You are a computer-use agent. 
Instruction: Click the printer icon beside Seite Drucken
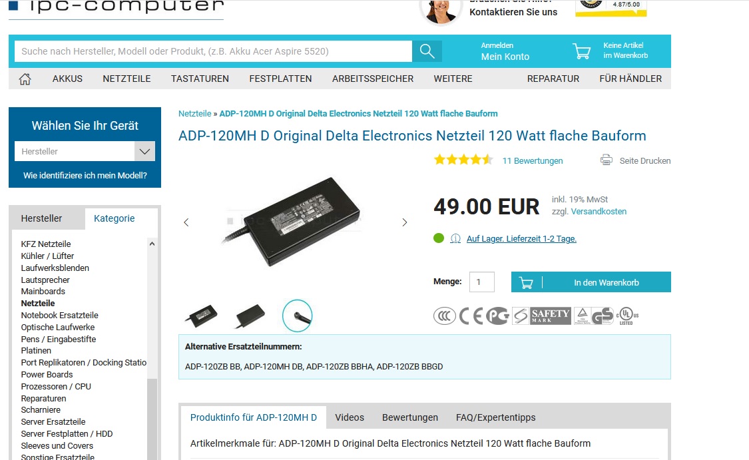(x=606, y=160)
